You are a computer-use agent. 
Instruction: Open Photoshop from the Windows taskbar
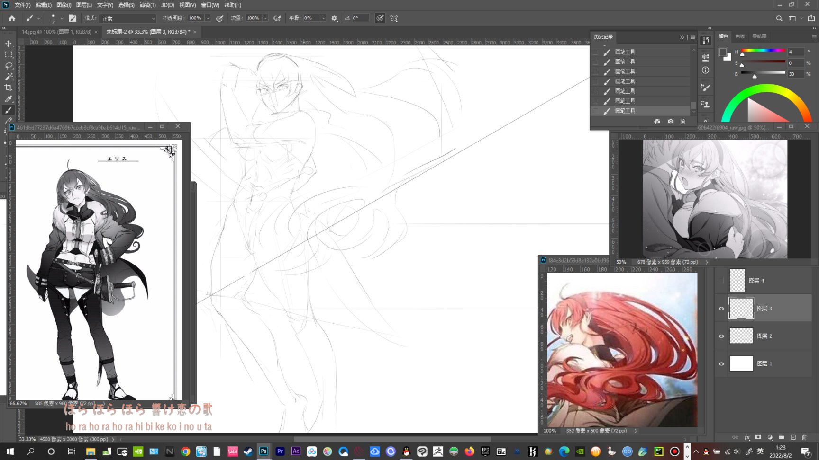coord(264,451)
